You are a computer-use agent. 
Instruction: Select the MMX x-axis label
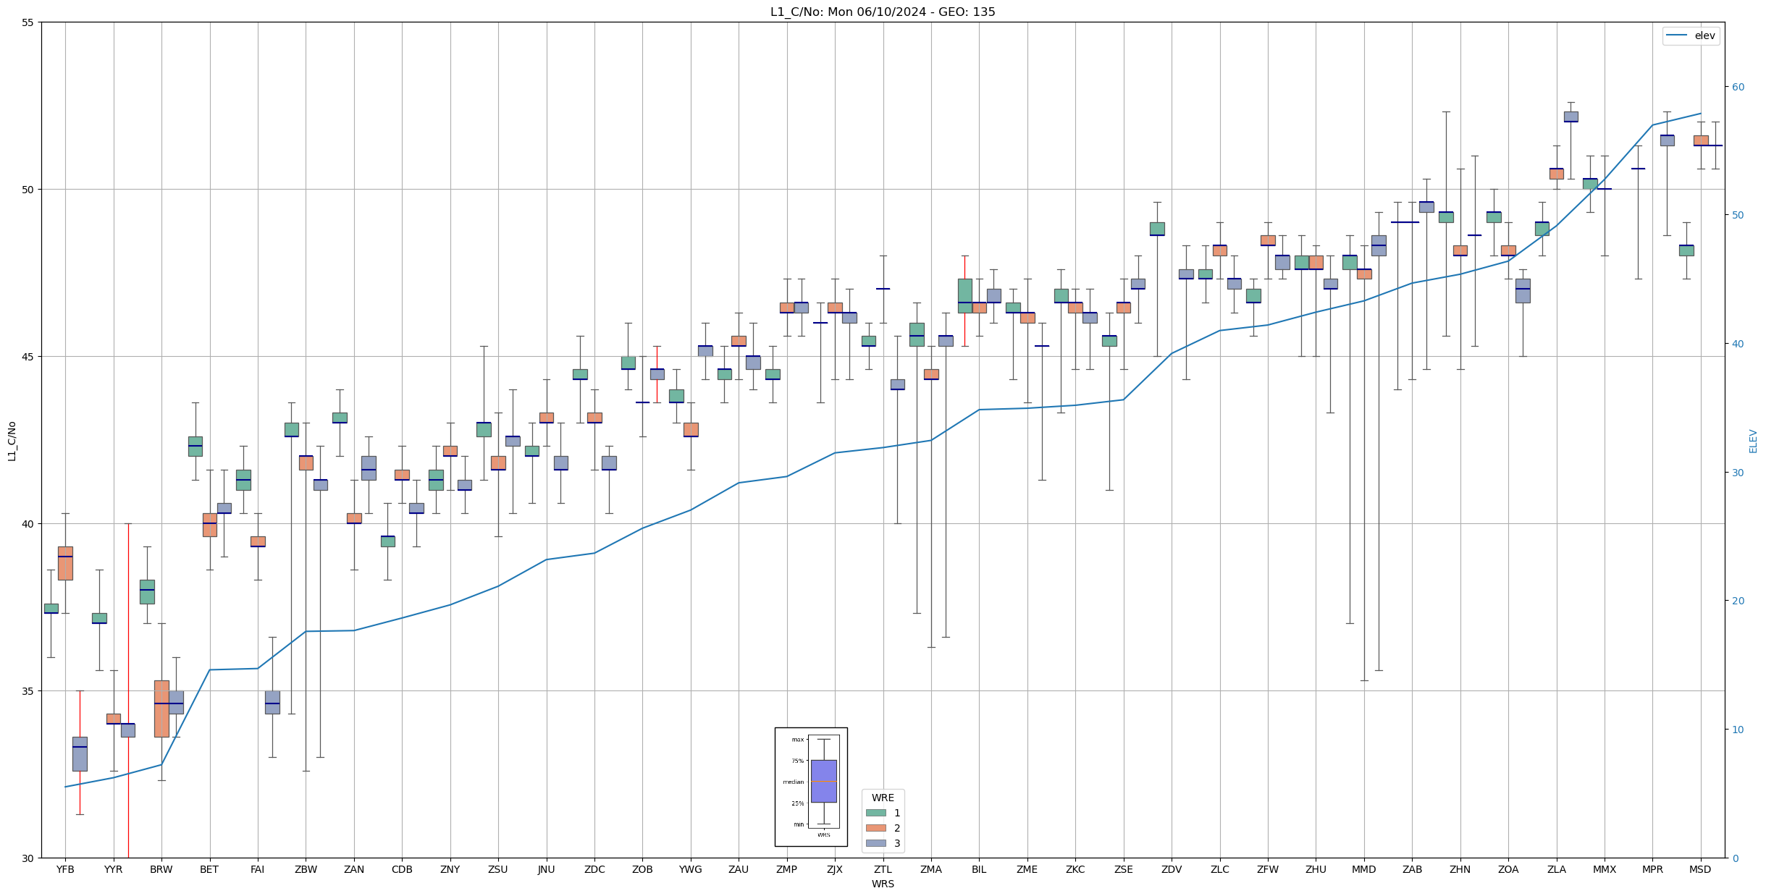click(1605, 869)
